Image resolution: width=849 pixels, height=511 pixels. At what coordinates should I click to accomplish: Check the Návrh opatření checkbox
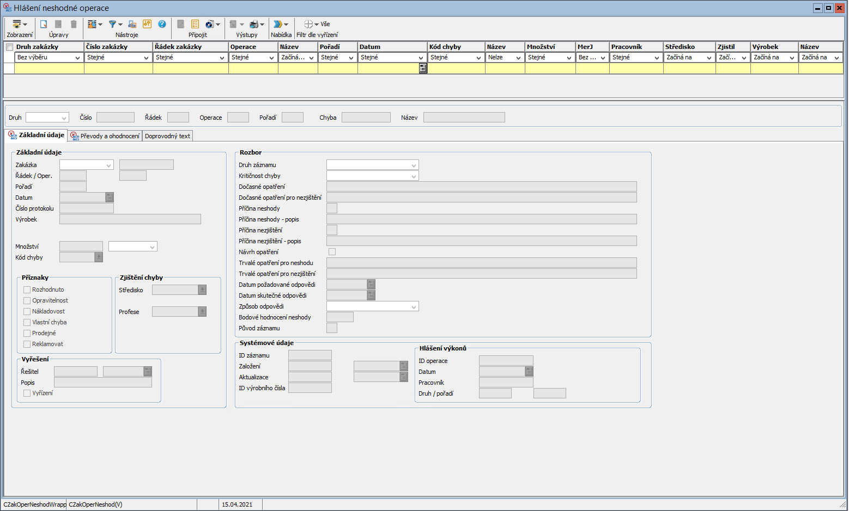(332, 252)
